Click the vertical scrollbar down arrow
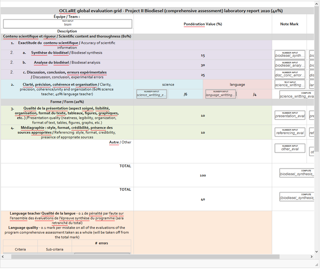 (316, 252)
